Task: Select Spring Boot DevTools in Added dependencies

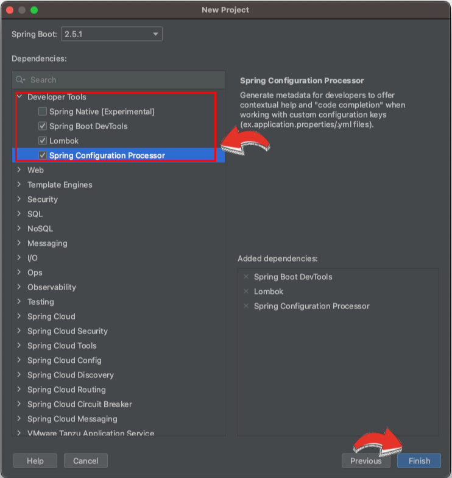Action: (x=293, y=277)
